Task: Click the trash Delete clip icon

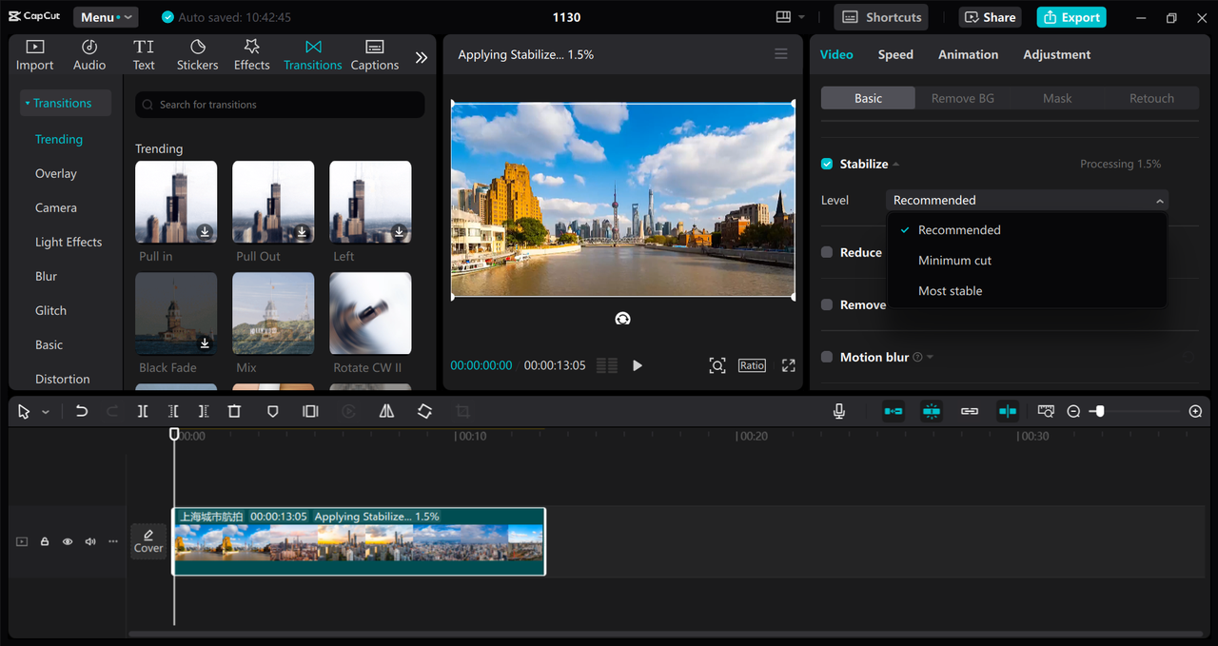Action: pyautogui.click(x=234, y=411)
